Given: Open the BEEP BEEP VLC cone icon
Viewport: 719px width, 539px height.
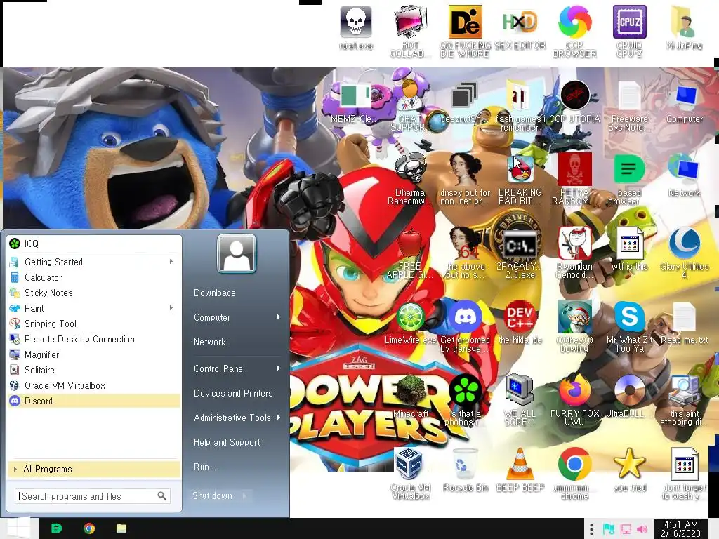Looking at the screenshot, I should (520, 465).
